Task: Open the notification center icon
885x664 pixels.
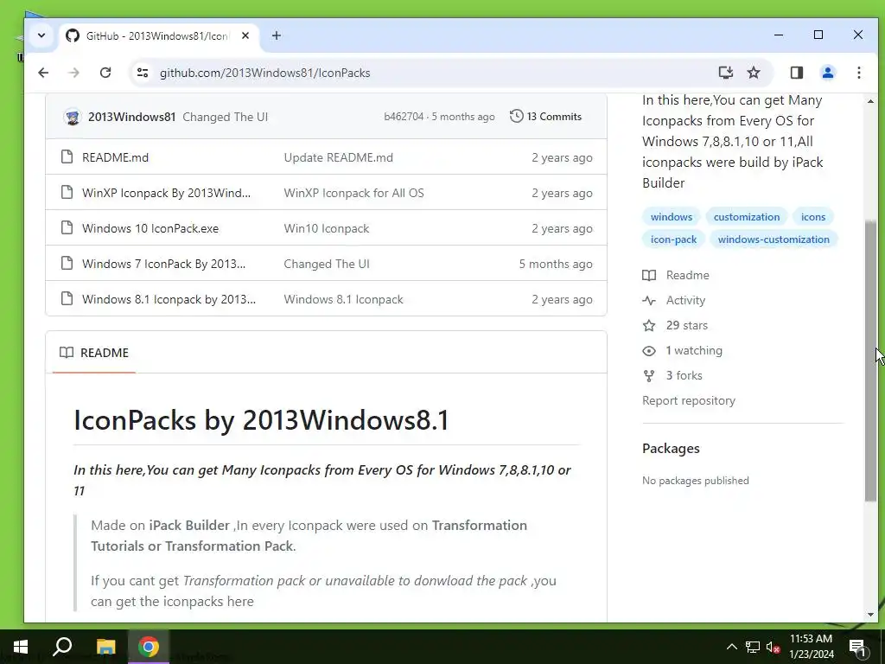Action: [x=857, y=647]
